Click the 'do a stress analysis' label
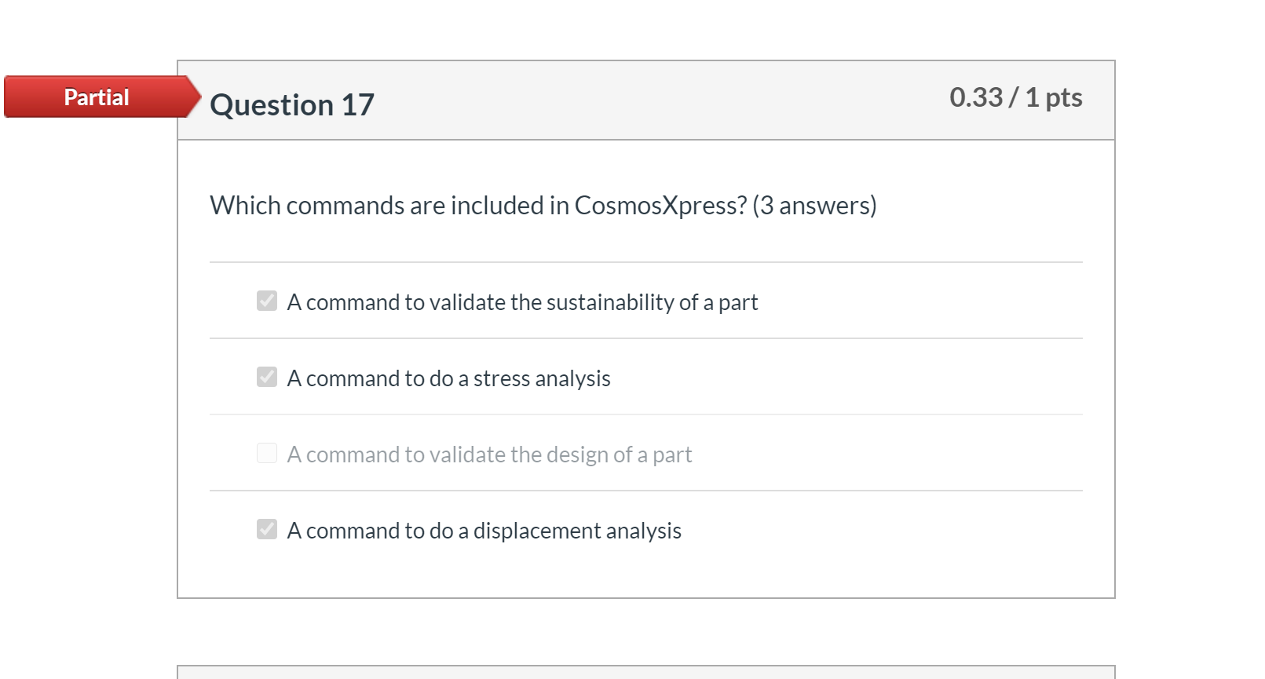The width and height of the screenshot is (1265, 679). [448, 378]
